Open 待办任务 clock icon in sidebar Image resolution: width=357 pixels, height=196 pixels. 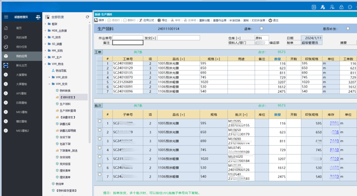pyautogui.click(x=6, y=47)
